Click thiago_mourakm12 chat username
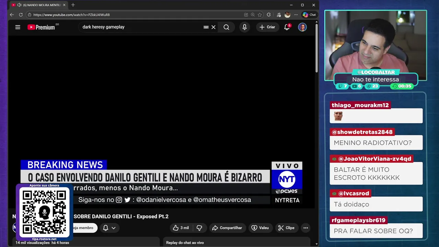The height and width of the screenshot is (247, 439). click(360, 105)
